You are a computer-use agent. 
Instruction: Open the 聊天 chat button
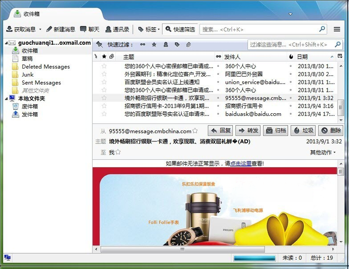pyautogui.click(x=90, y=29)
